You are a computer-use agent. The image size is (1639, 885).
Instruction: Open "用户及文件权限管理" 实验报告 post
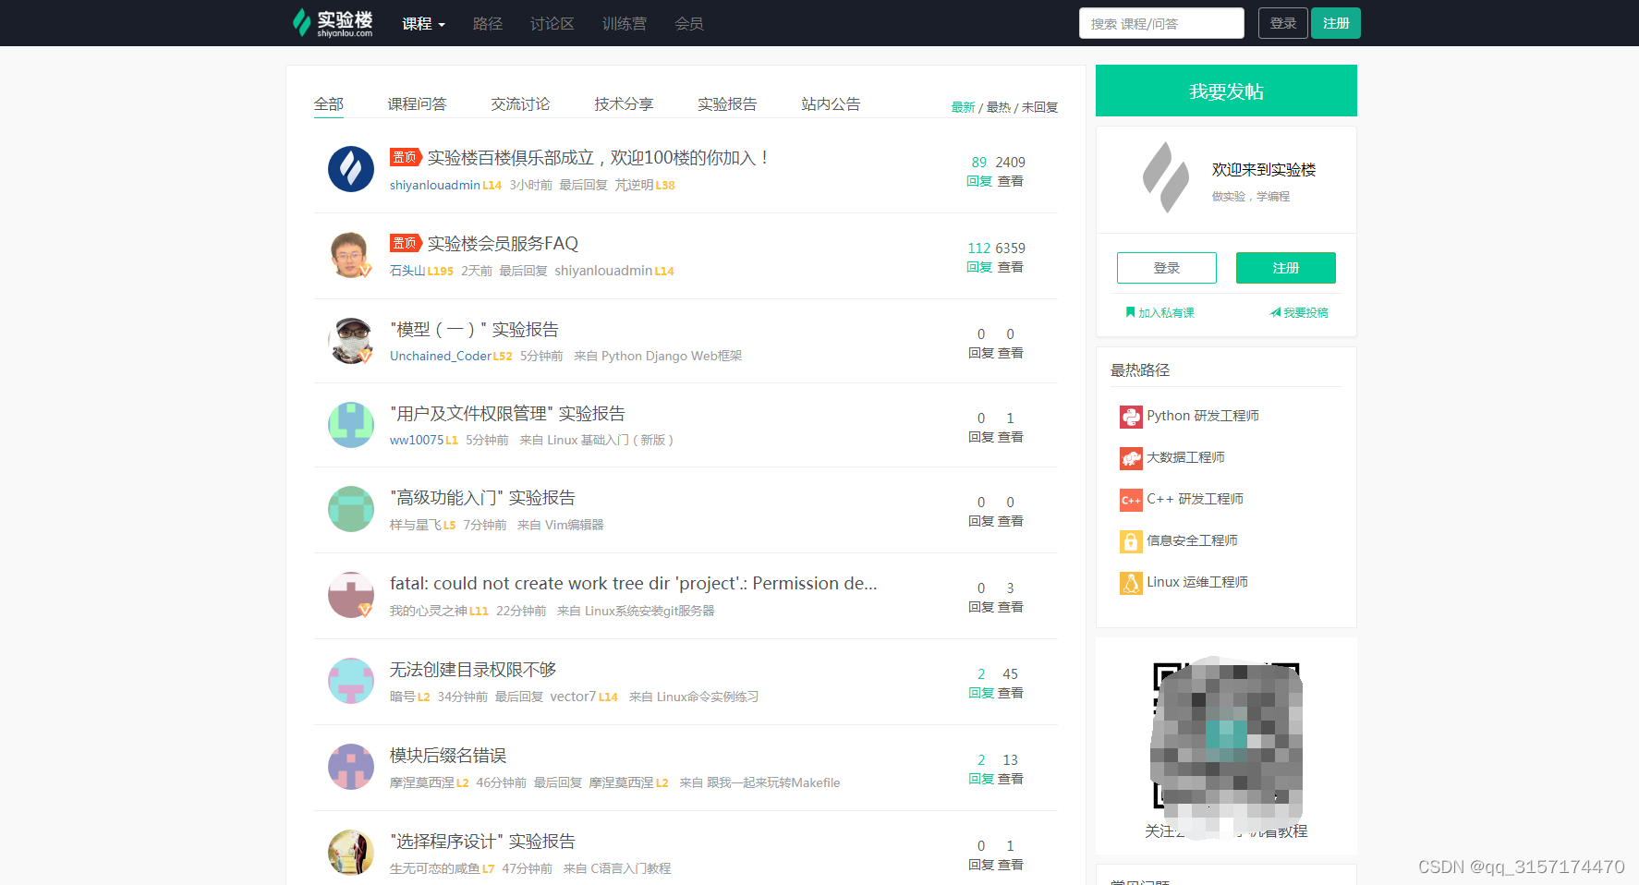coord(507,414)
